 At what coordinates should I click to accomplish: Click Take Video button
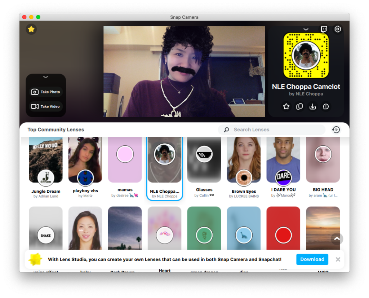click(46, 106)
